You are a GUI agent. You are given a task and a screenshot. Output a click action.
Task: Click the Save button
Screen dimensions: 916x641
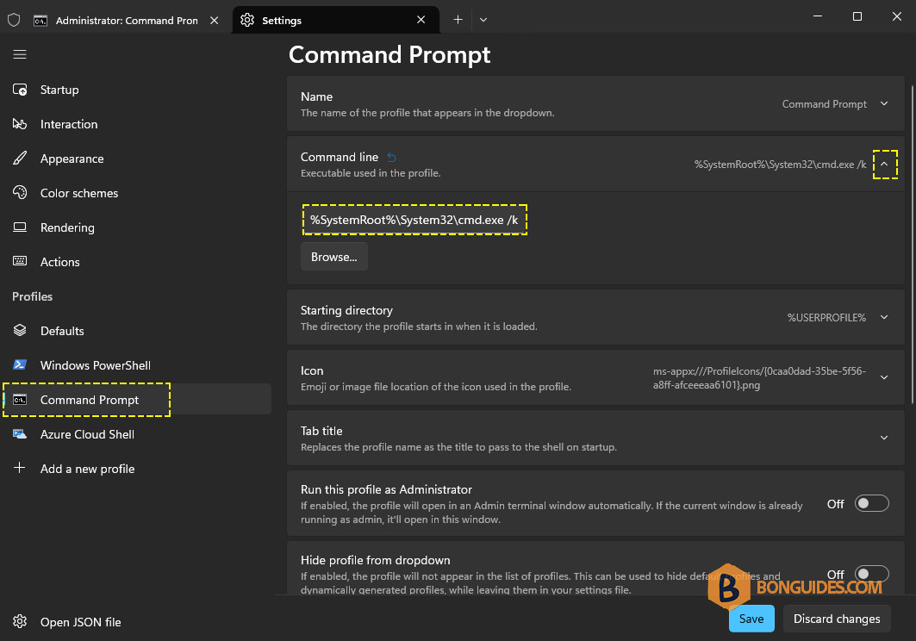pos(751,619)
